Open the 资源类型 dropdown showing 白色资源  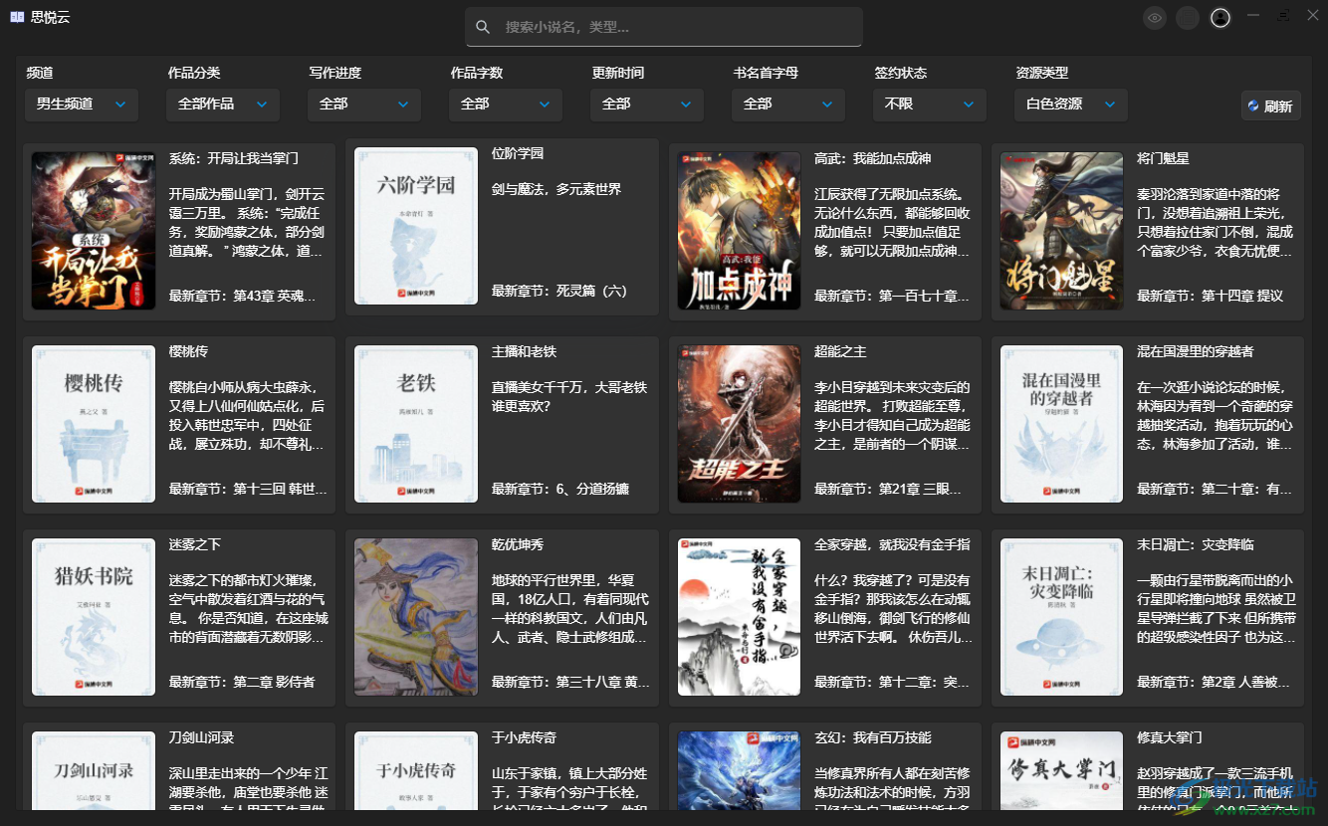[1071, 103]
